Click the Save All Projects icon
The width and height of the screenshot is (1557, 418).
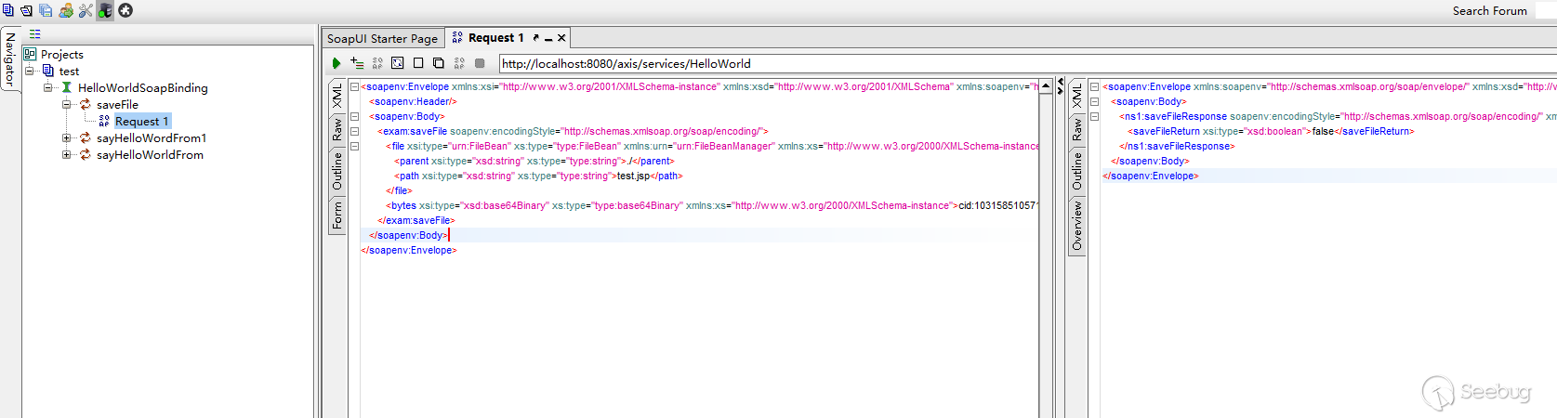[46, 10]
